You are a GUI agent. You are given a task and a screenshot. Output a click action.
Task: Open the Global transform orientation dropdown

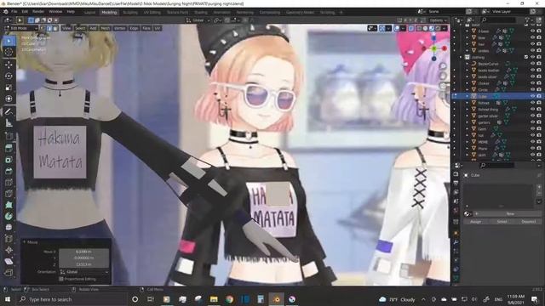(198, 20)
